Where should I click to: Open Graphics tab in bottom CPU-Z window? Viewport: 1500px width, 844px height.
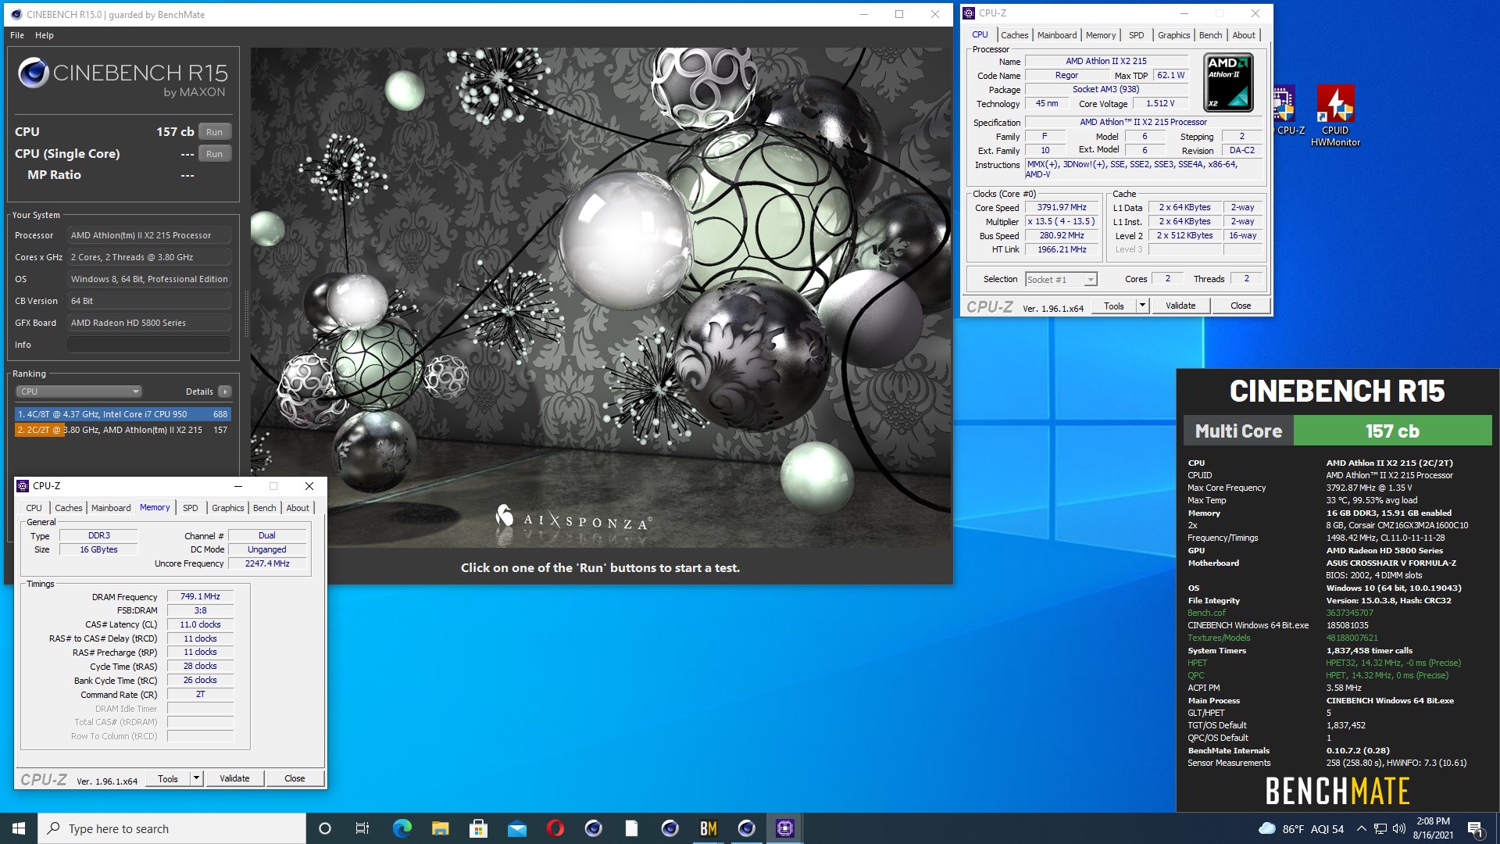coord(228,508)
